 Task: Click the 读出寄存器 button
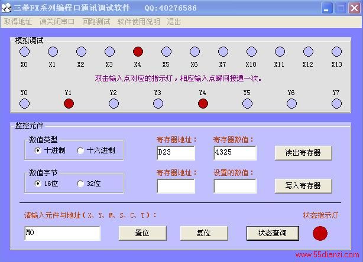coord(303,153)
